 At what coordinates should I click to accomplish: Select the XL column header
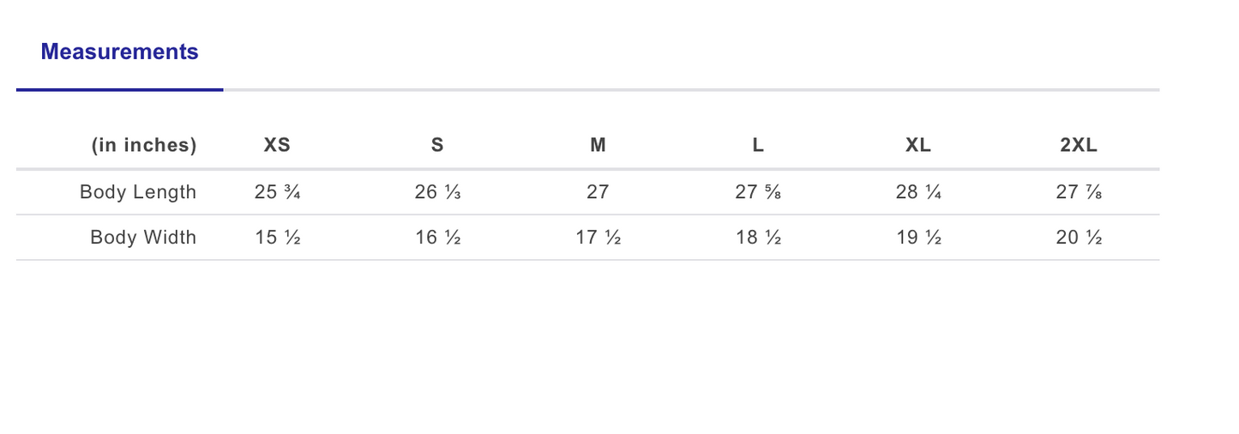(918, 146)
